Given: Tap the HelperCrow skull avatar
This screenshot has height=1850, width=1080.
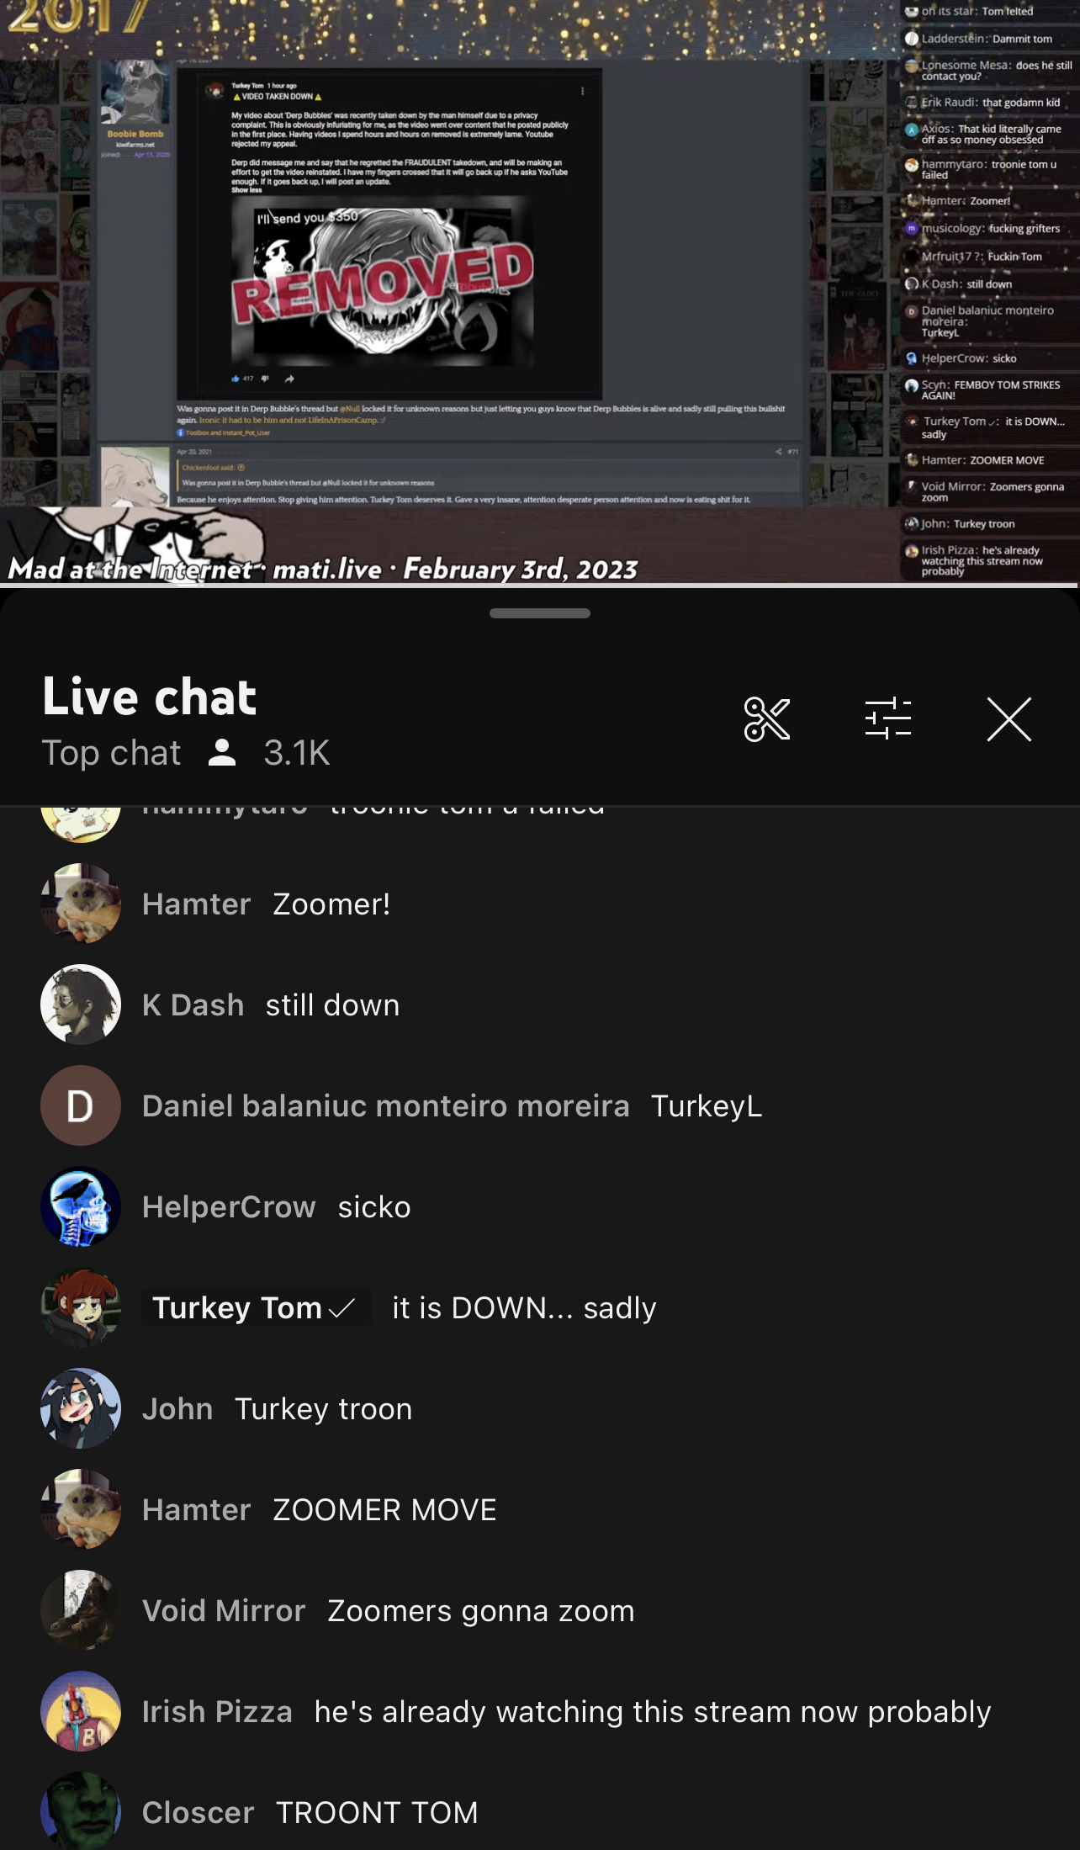Looking at the screenshot, I should pyautogui.click(x=81, y=1206).
